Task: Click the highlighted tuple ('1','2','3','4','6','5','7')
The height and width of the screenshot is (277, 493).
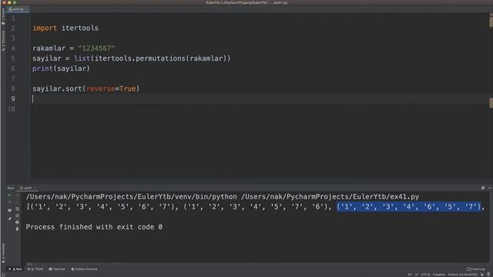Action: pyautogui.click(x=409, y=207)
